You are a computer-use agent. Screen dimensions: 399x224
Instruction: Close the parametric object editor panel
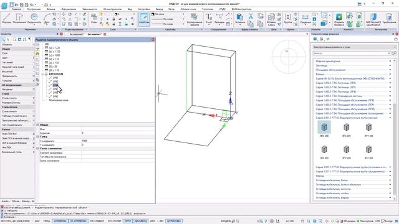click(x=153, y=40)
